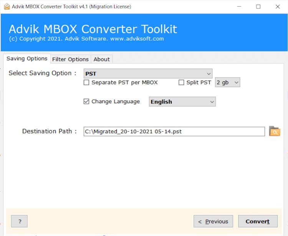Maximize the converter toolkit window
The image size is (288, 236).
point(258,7)
